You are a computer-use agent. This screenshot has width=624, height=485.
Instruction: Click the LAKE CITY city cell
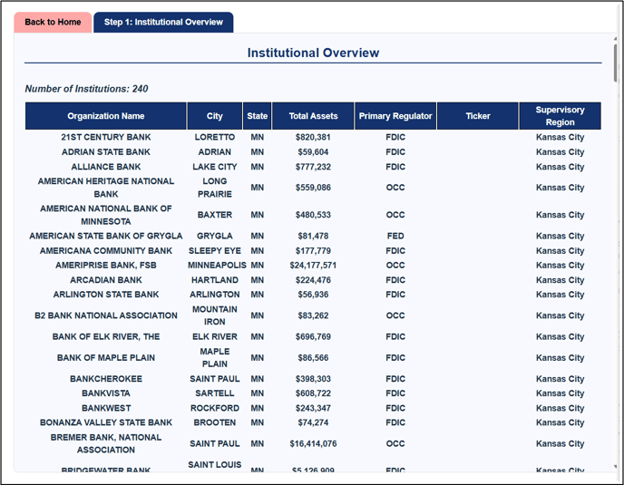[214, 167]
